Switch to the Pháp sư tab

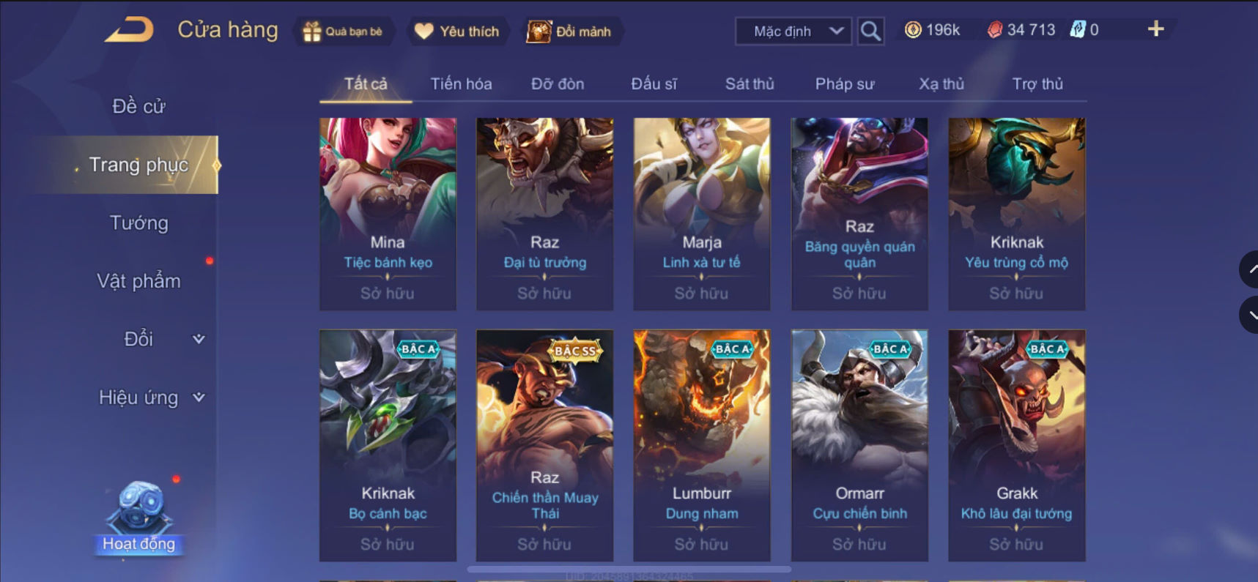(845, 83)
